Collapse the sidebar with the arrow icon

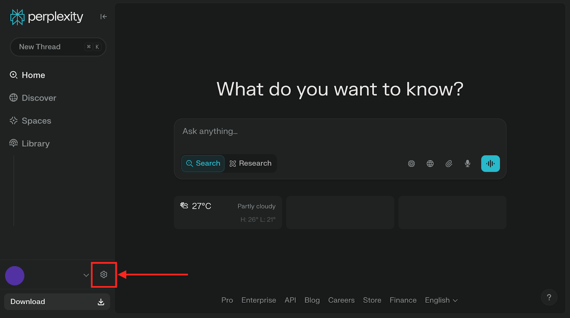[103, 17]
